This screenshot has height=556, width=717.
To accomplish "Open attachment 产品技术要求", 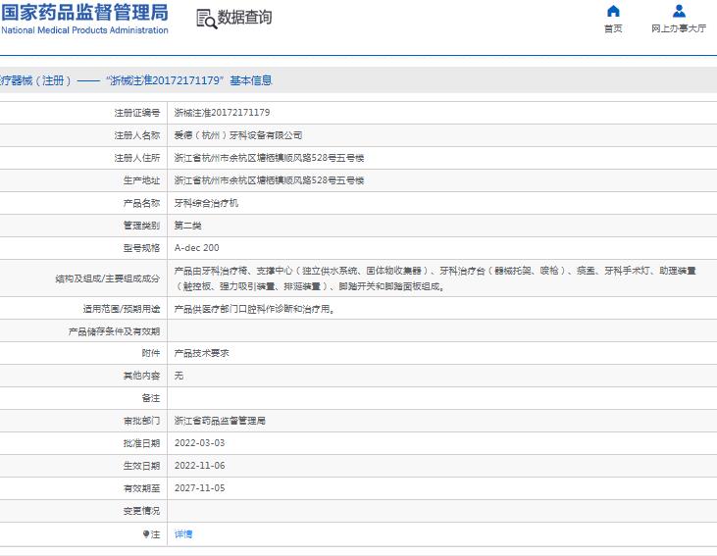I will (201, 353).
